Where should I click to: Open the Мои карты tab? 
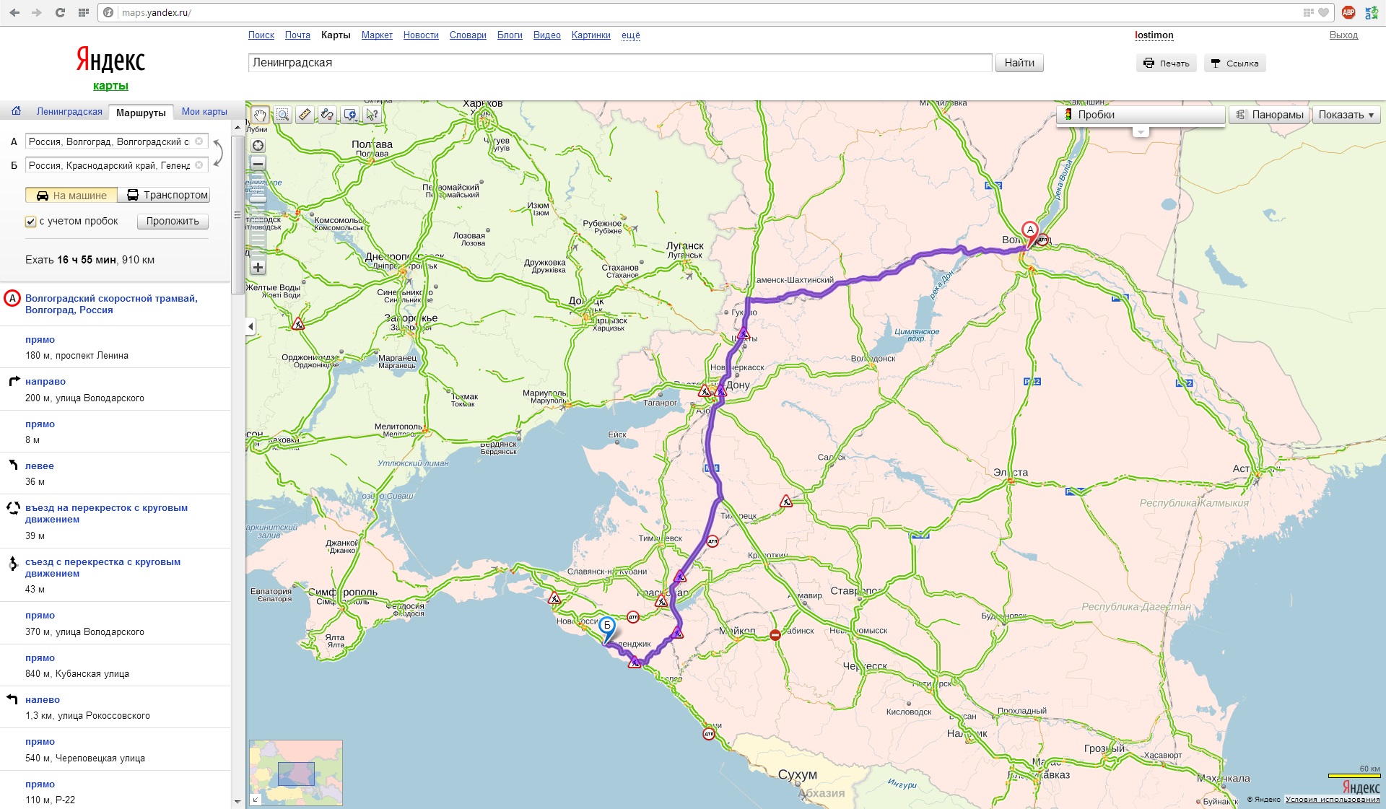[204, 112]
